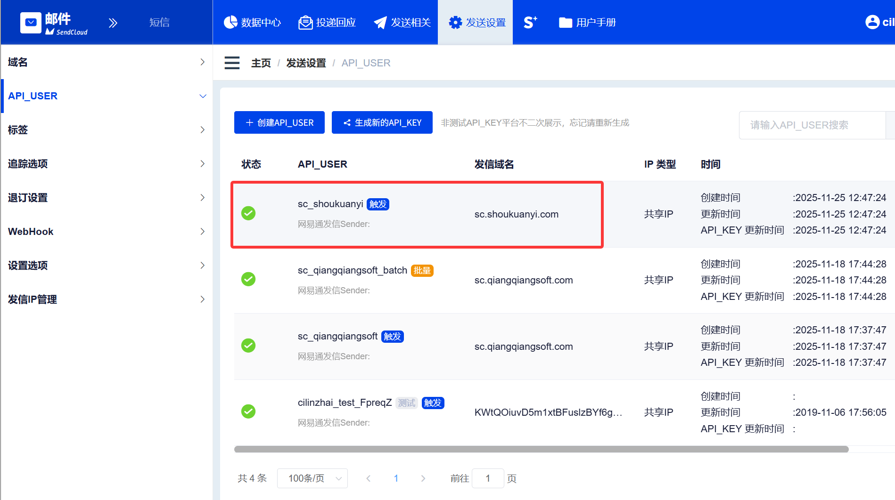Click the S+ icon in top bar
This screenshot has width=895, height=500.
pyautogui.click(x=530, y=23)
